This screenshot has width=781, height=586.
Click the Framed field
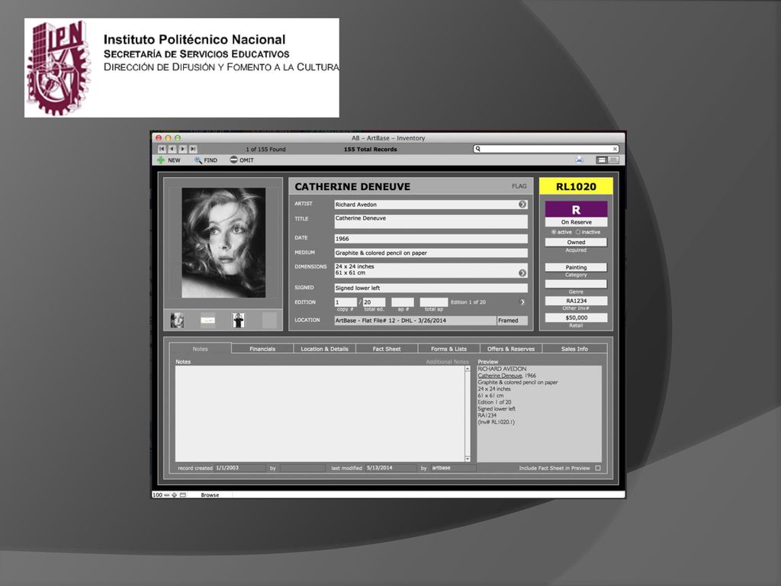pos(512,320)
